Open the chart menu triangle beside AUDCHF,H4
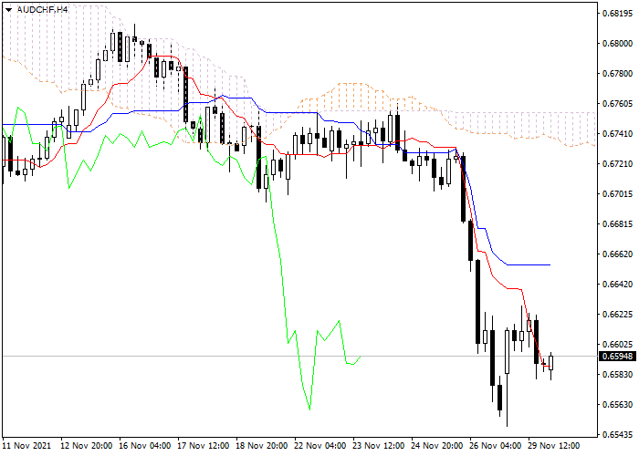639x456 pixels. [8, 9]
